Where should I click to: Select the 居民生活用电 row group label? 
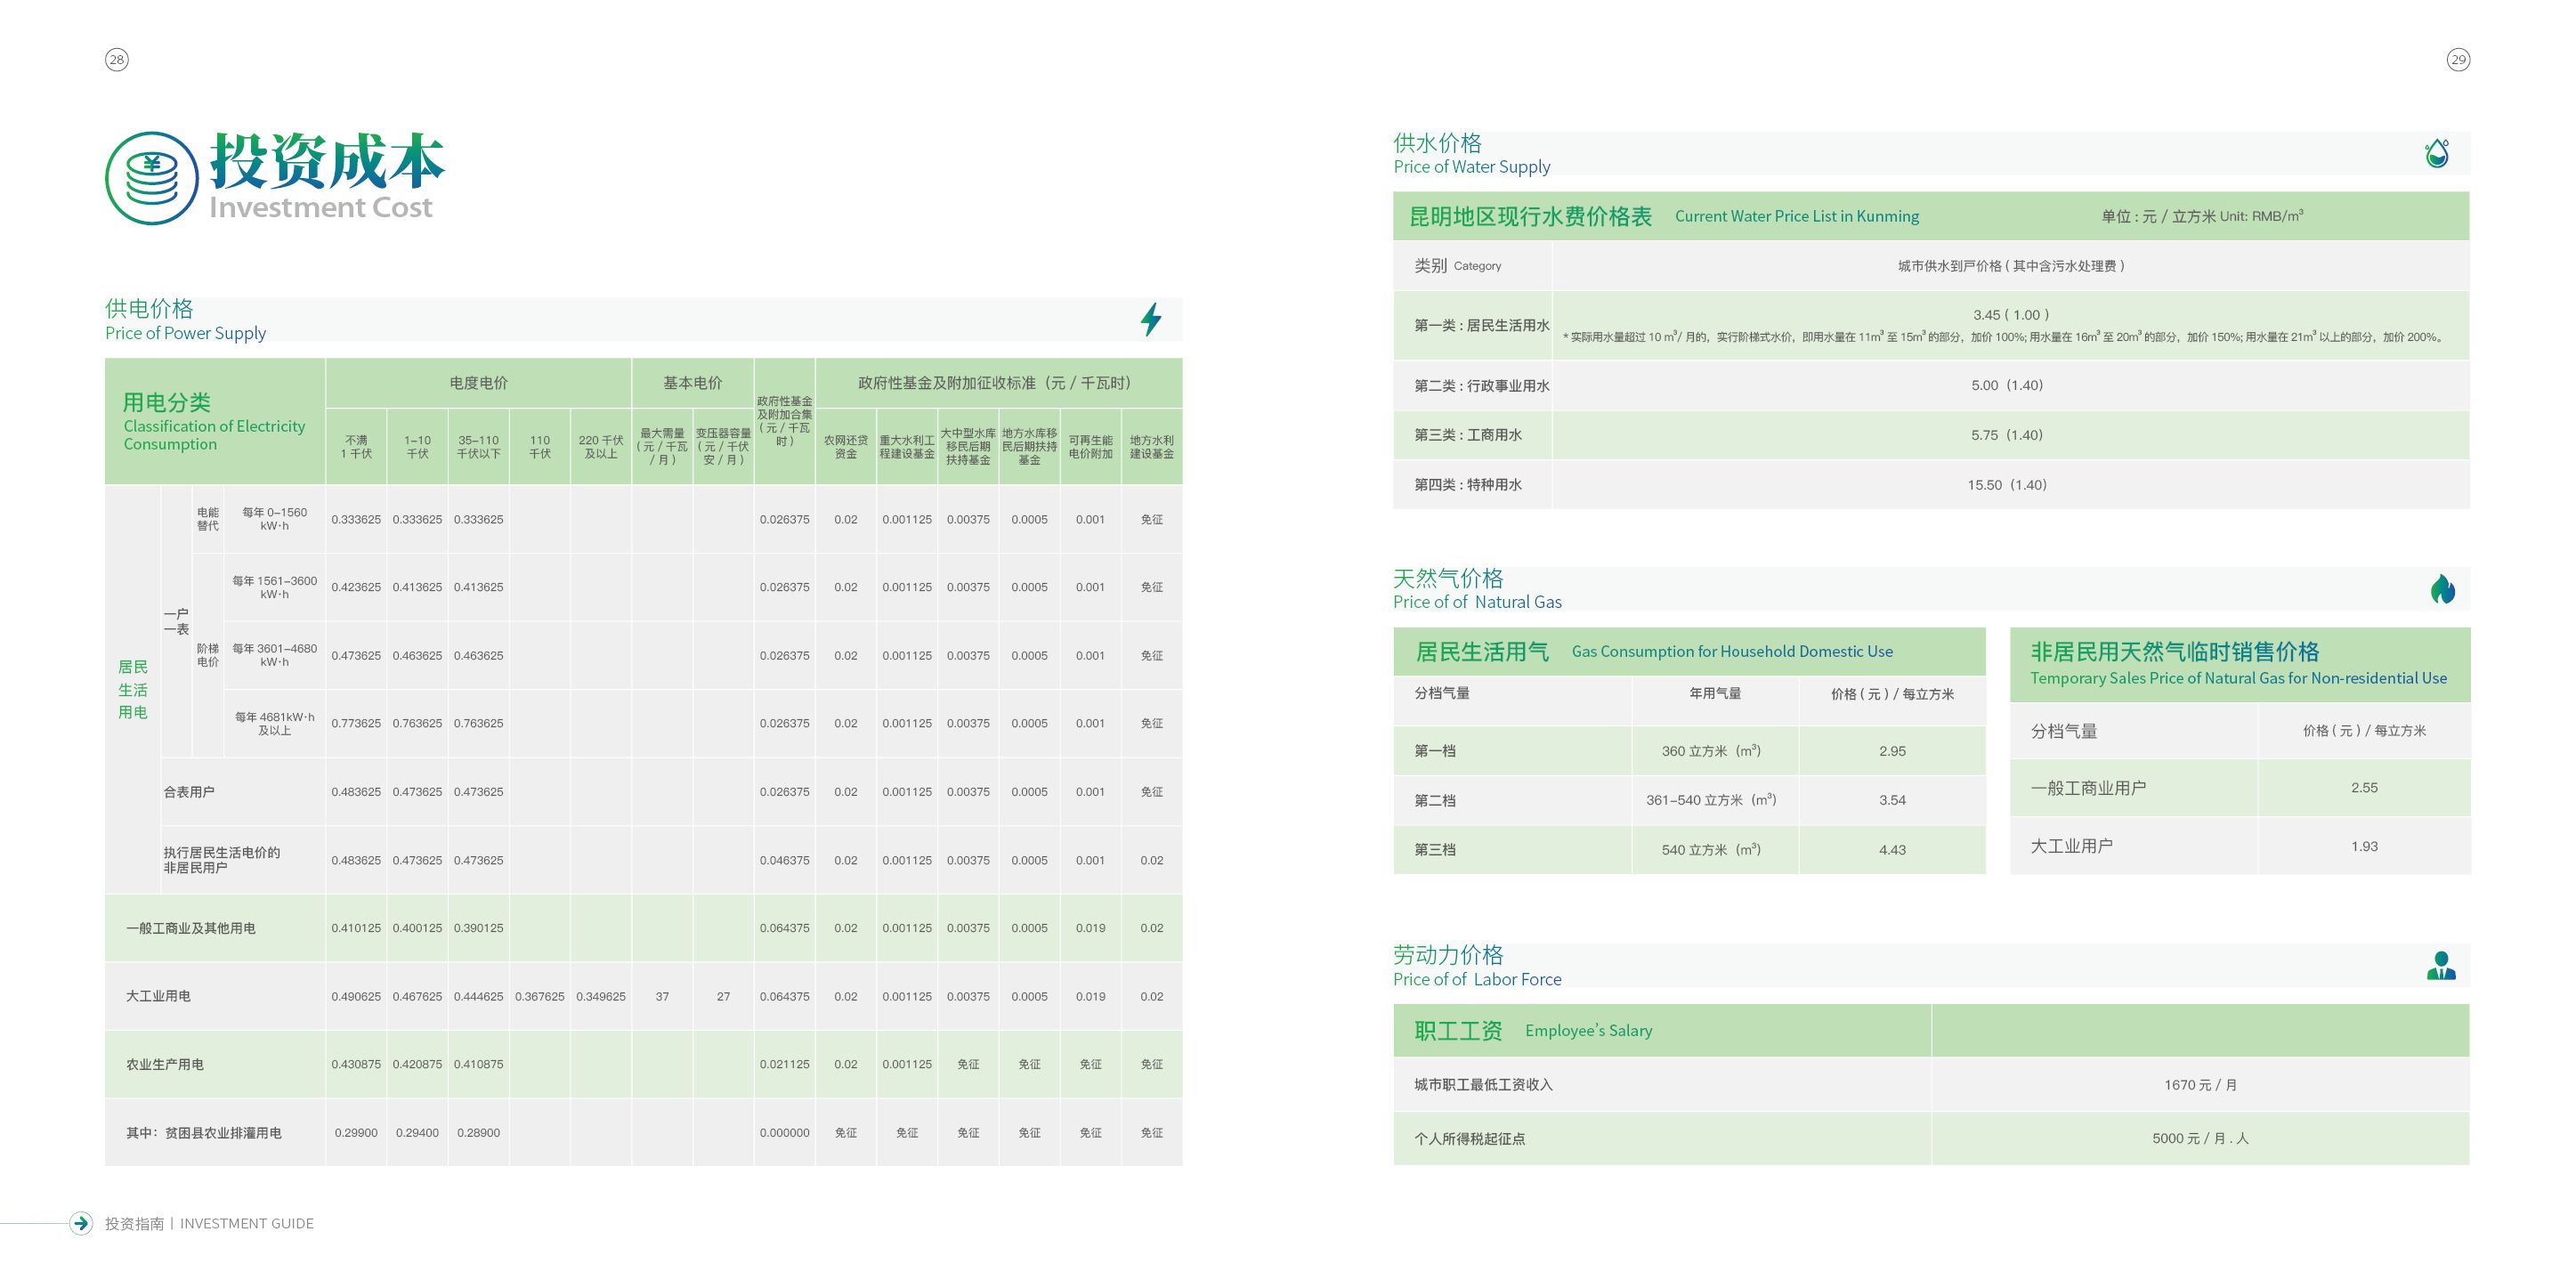pyautogui.click(x=133, y=689)
